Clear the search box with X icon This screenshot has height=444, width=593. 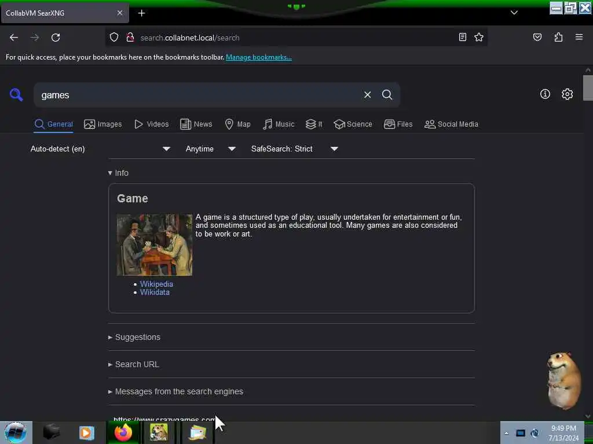click(367, 95)
